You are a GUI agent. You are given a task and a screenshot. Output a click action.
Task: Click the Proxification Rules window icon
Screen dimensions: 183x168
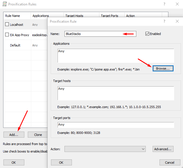[x=5, y=4]
